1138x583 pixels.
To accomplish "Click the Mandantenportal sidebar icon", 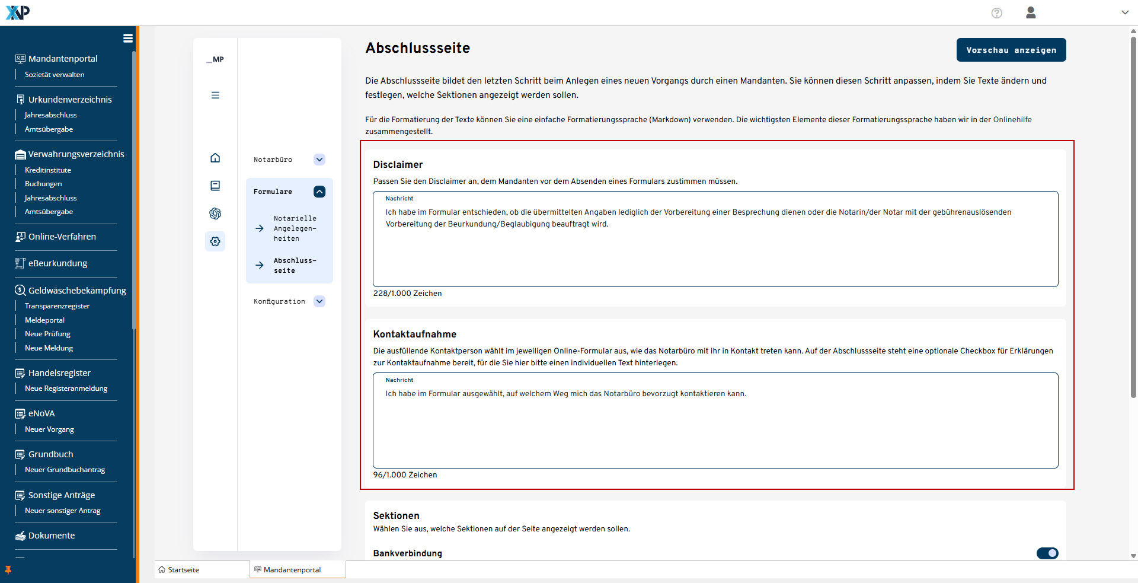I will tap(20, 59).
